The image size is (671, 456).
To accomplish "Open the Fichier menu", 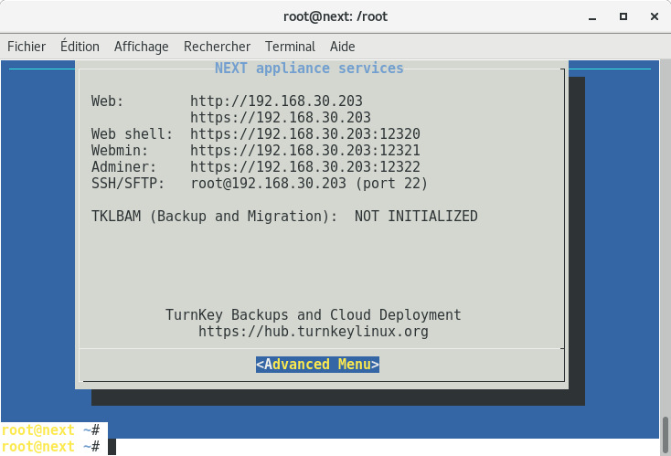I will [27, 47].
